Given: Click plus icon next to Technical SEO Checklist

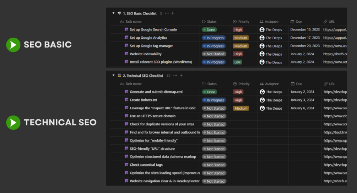Looking at the screenshot, I should pos(181,76).
